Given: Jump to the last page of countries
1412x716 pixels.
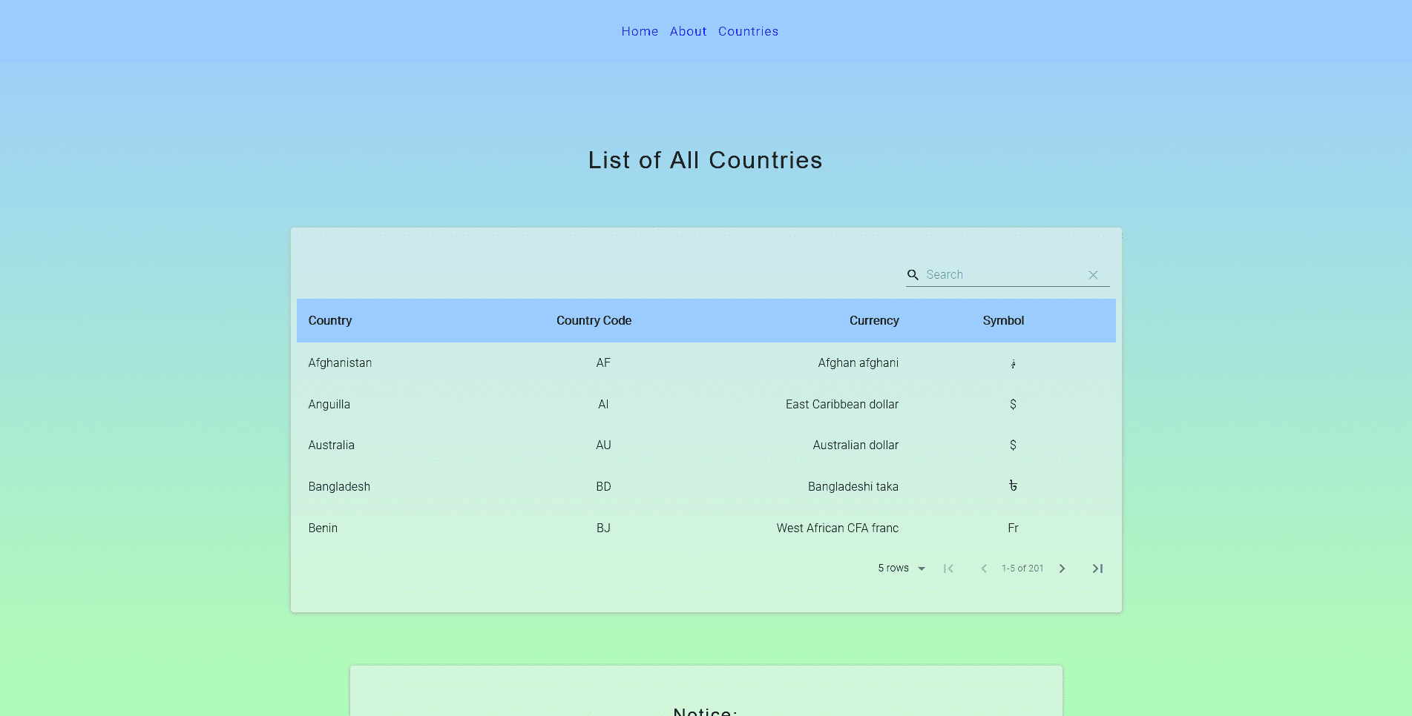Looking at the screenshot, I should click(1097, 569).
